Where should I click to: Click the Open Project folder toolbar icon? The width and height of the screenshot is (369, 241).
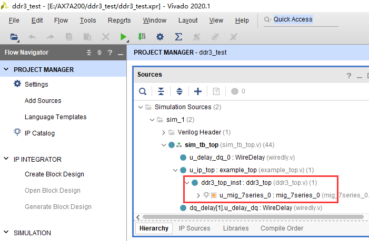[14, 37]
